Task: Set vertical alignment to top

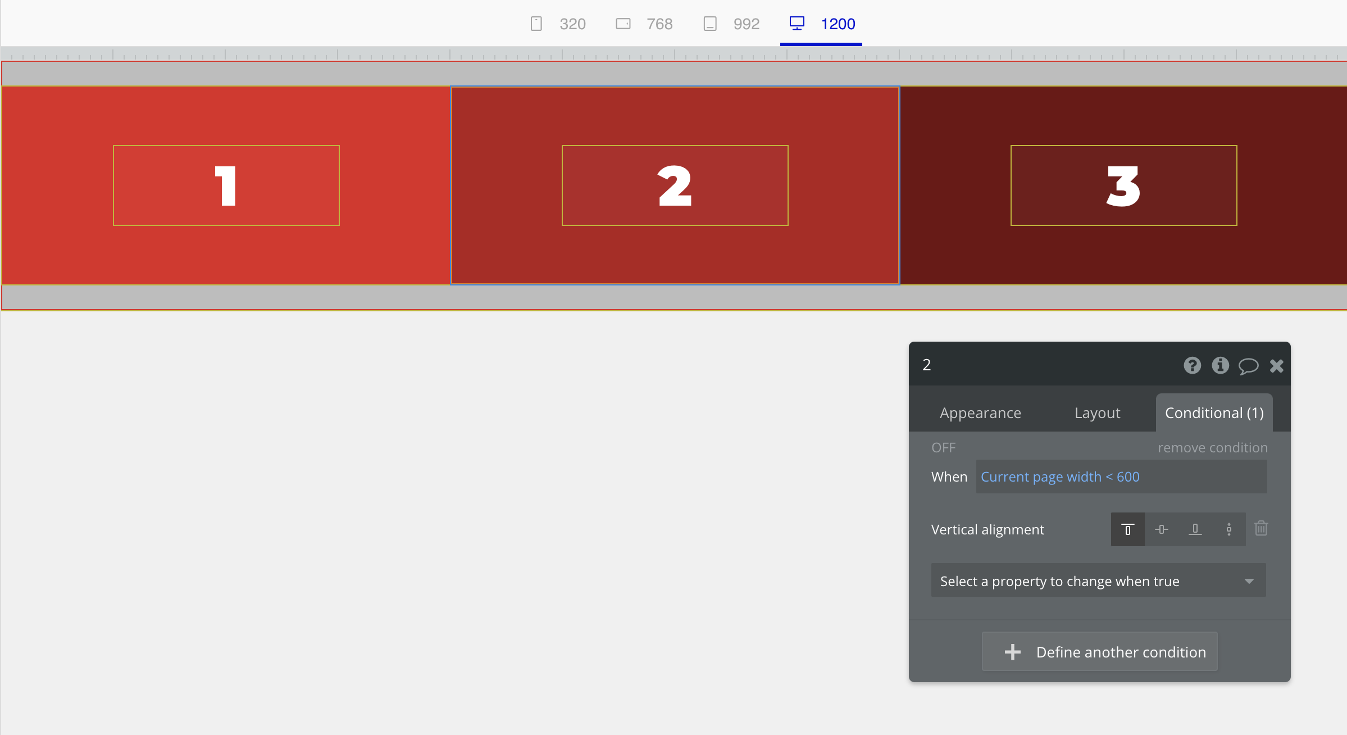Action: (x=1127, y=529)
